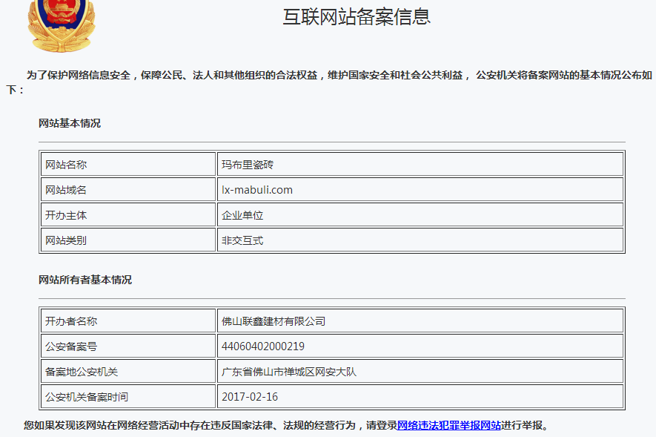Click the 网站名称 label cell
Image resolution: width=656 pixels, height=437 pixels.
click(128, 165)
